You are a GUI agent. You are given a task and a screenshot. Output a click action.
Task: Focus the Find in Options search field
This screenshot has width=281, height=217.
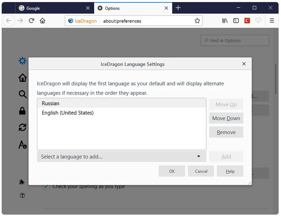235,40
